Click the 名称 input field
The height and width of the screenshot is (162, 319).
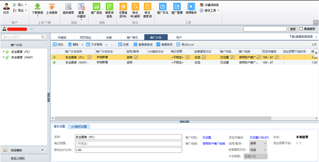tap(128, 137)
